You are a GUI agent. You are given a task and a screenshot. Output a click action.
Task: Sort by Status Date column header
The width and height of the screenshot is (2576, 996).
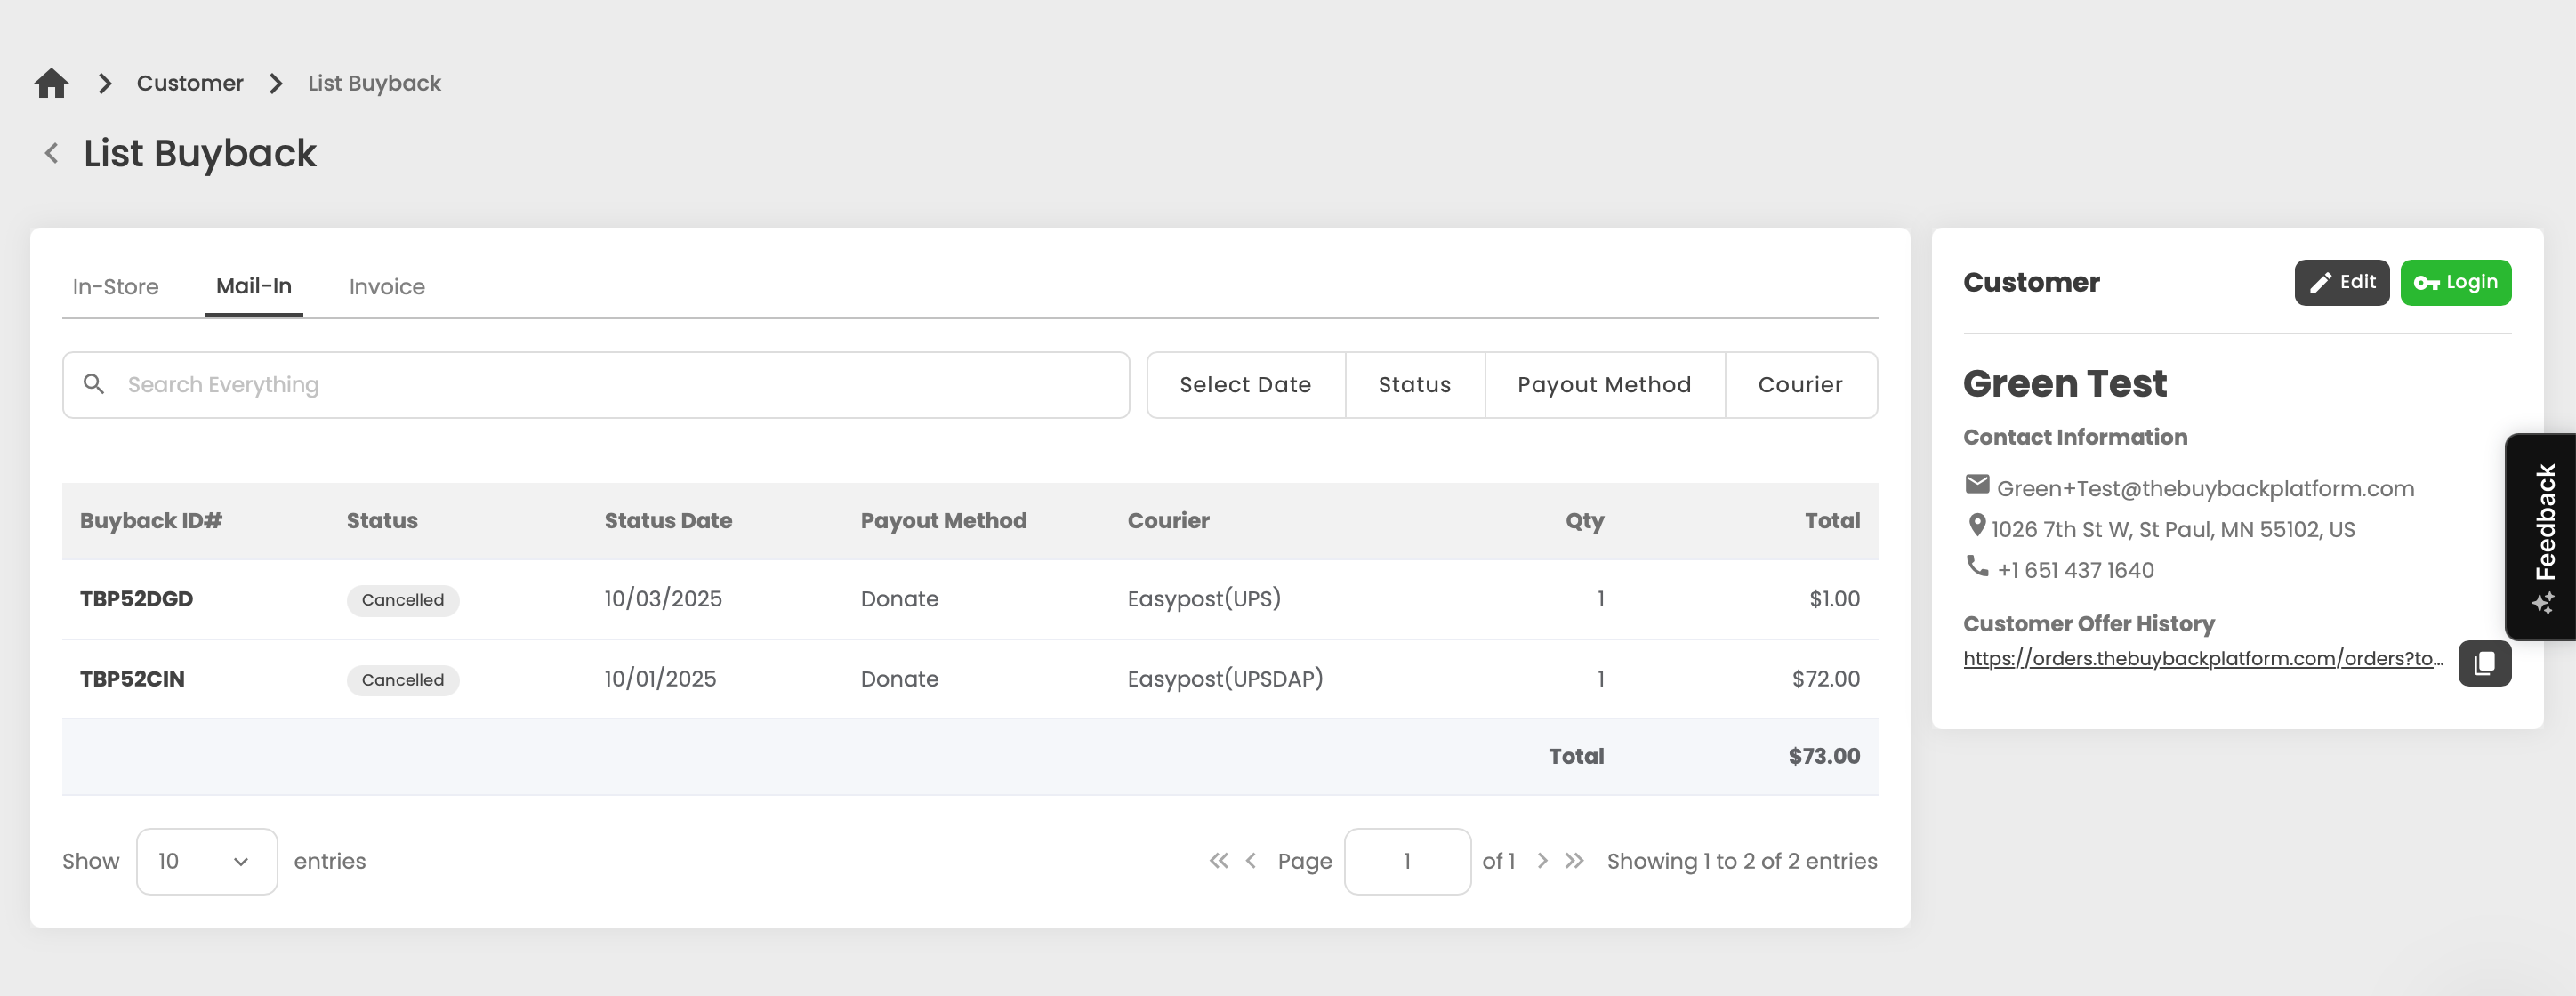click(668, 521)
